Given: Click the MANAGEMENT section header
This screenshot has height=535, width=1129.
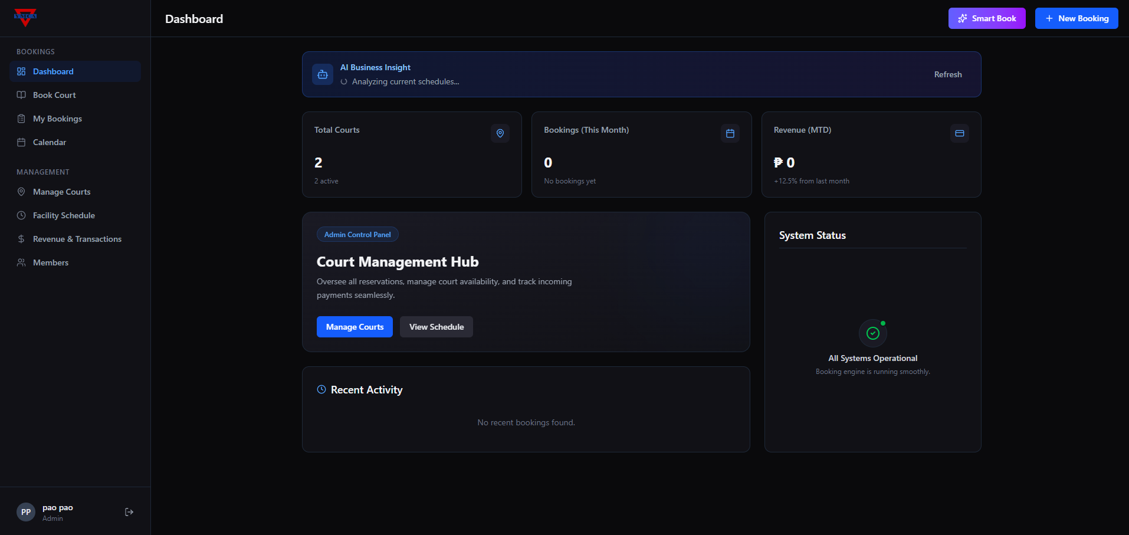Looking at the screenshot, I should point(43,172).
